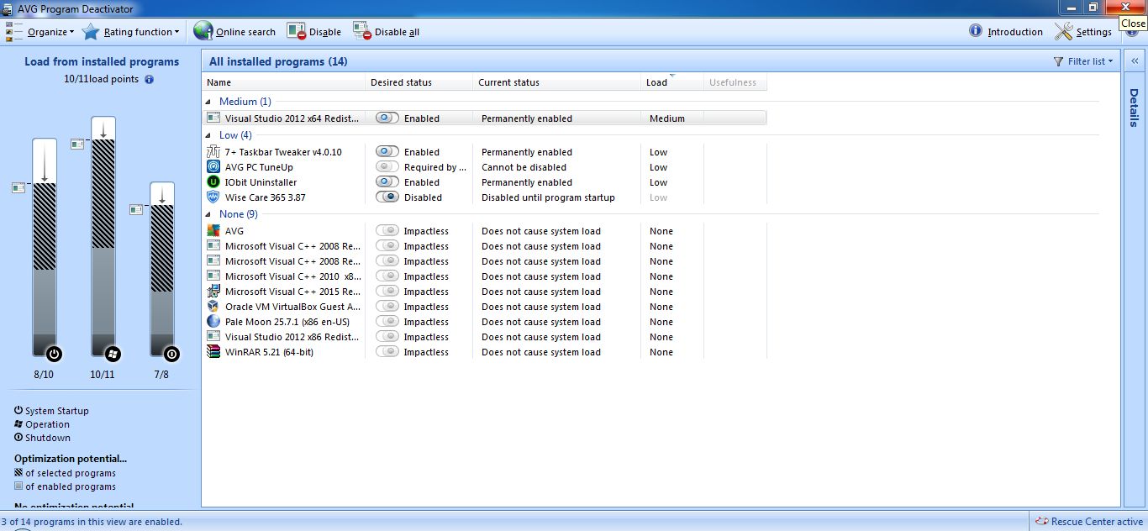Click the Impactless switch for WinRAR
1148x531 pixels.
[x=387, y=352]
